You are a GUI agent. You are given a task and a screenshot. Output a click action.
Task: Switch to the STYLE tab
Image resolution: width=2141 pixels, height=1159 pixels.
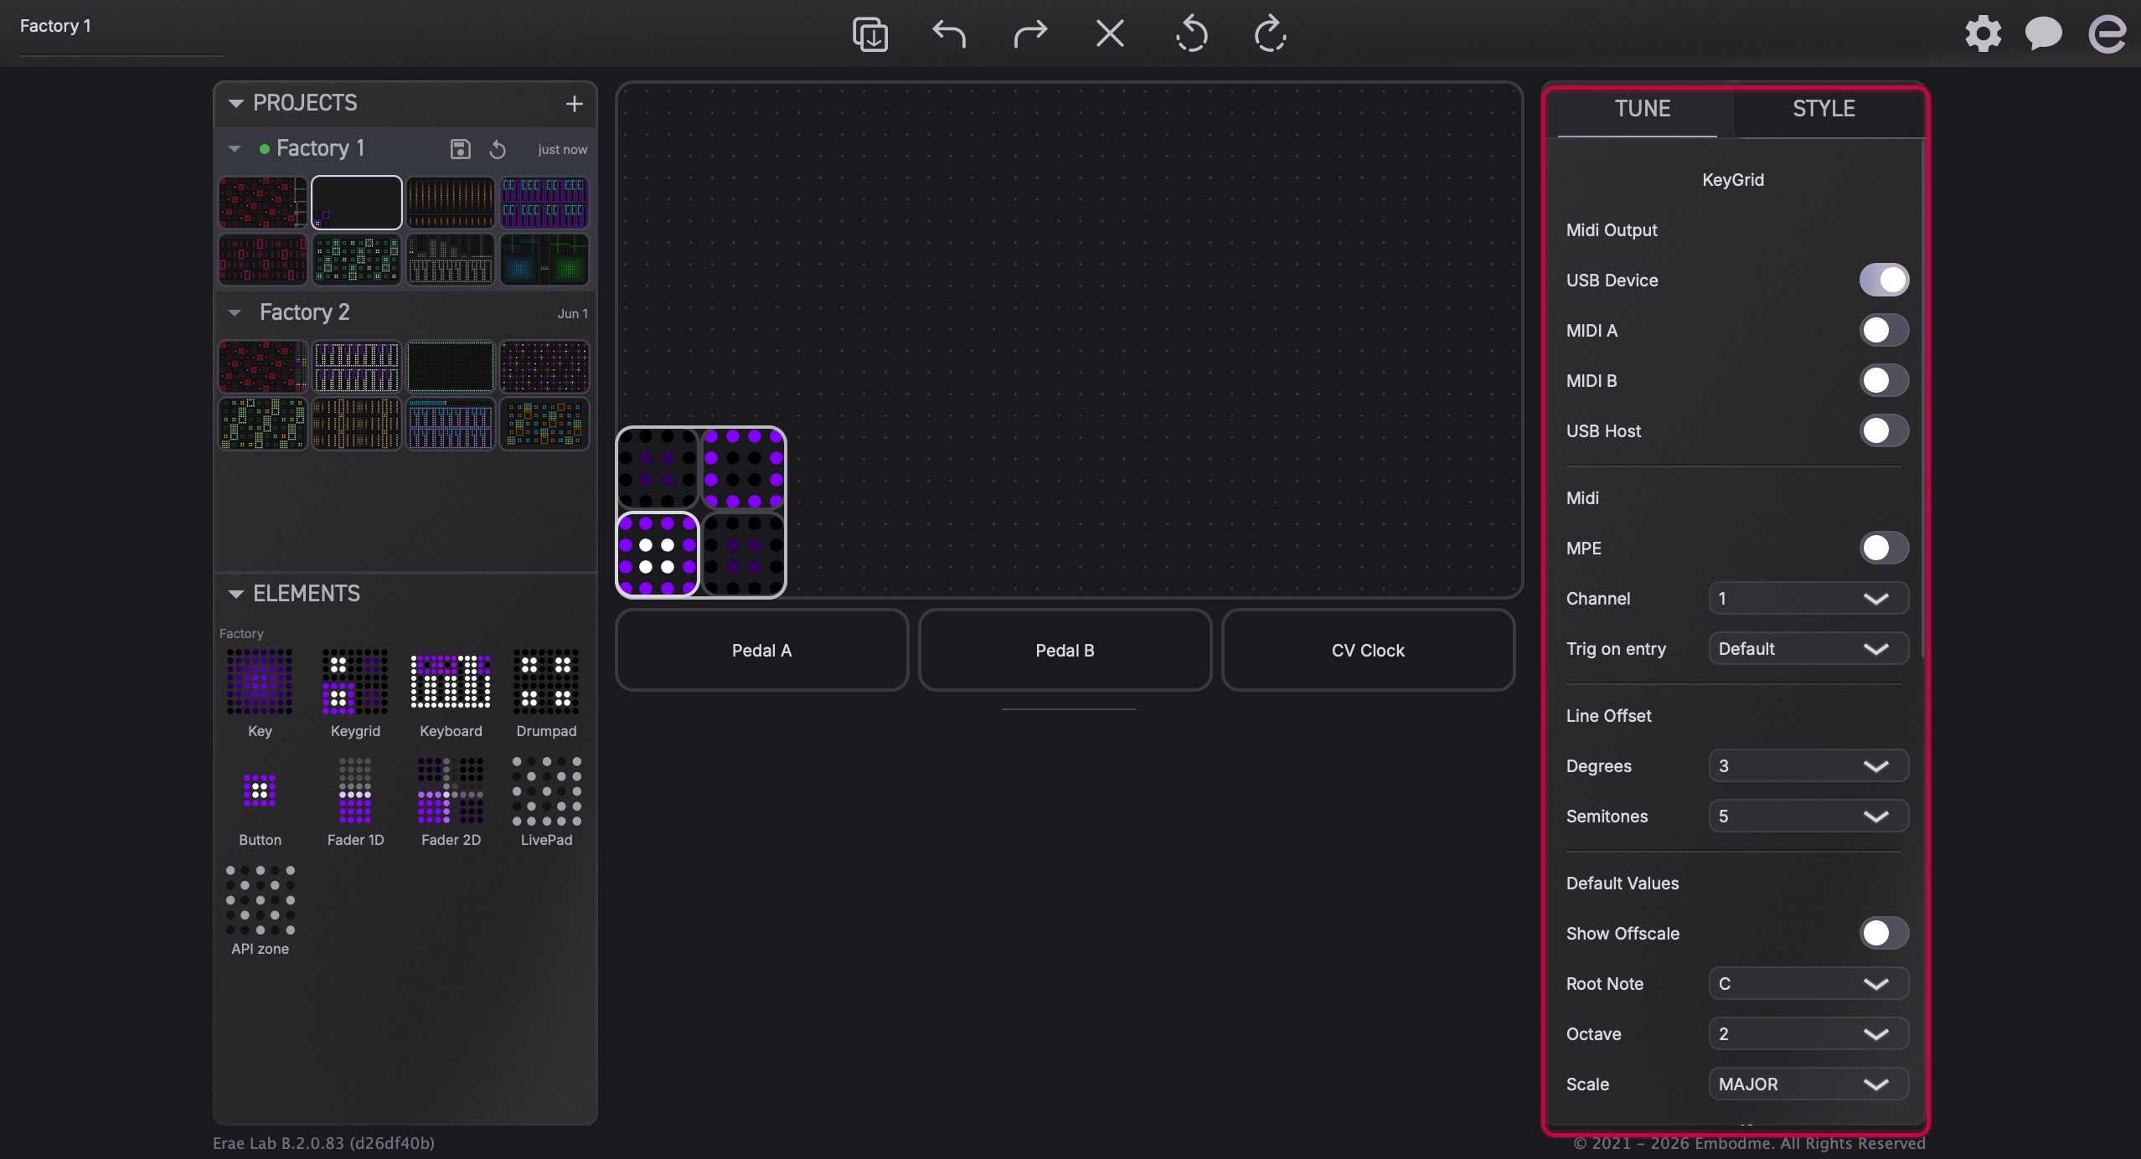click(x=1824, y=109)
